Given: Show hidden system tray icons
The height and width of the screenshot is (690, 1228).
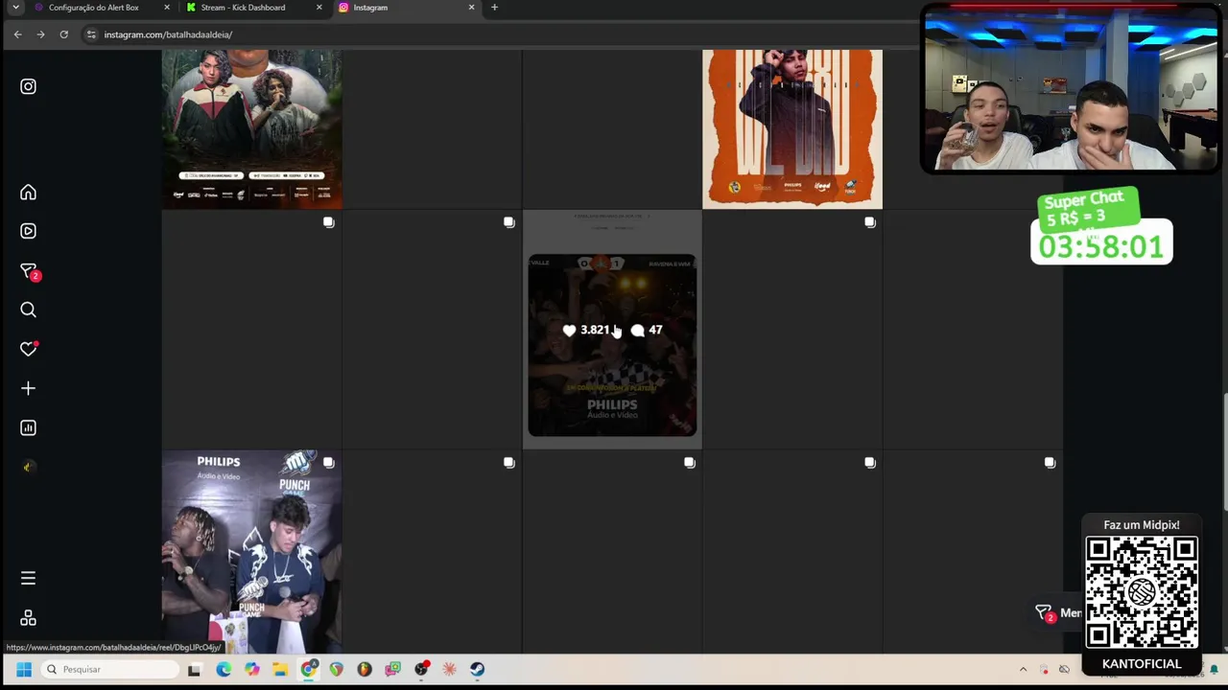Looking at the screenshot, I should 1023,670.
